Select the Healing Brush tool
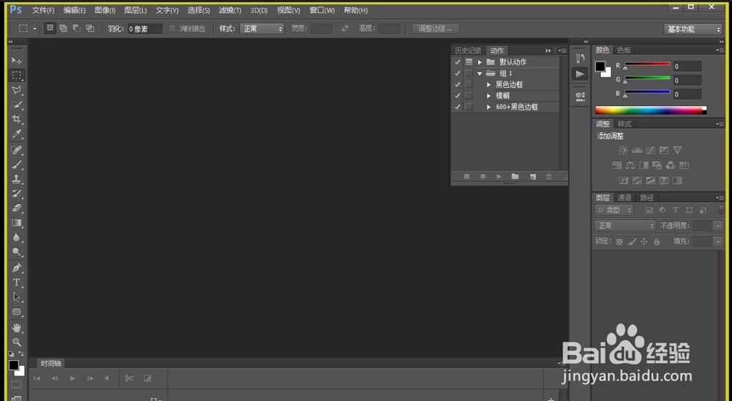 17,150
